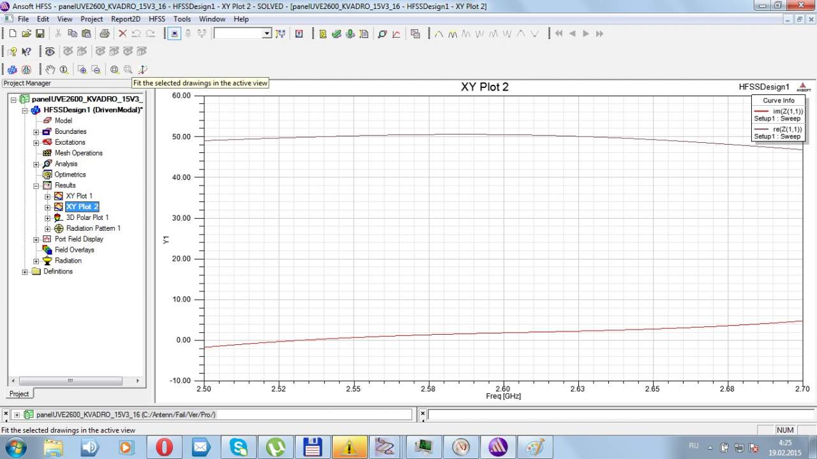Screen dimensions: 817x459
Task: Expand the Radiation Pattern 1 node
Action: click(48, 229)
